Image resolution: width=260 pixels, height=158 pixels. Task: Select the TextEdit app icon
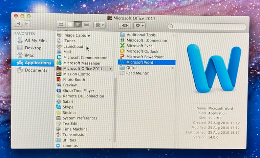[58, 123]
